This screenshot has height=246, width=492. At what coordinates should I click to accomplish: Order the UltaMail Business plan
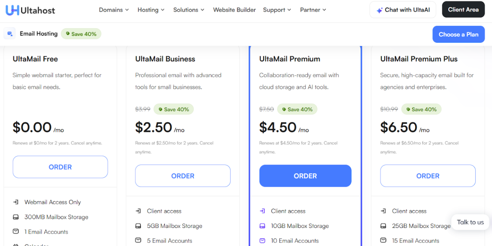183,176
